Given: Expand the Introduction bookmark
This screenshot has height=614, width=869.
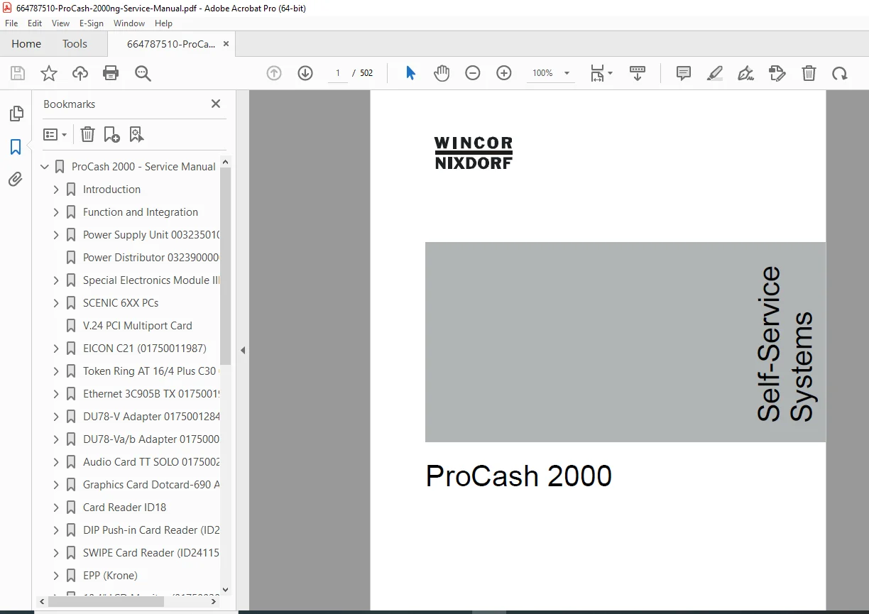Looking at the screenshot, I should tap(56, 190).
